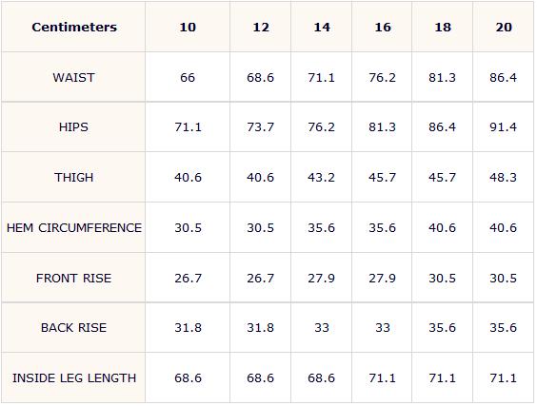Click the HIPS row label
This screenshot has width=537, height=406.
pos(73,127)
